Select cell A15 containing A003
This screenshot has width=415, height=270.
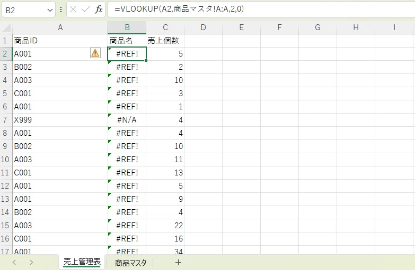point(60,226)
